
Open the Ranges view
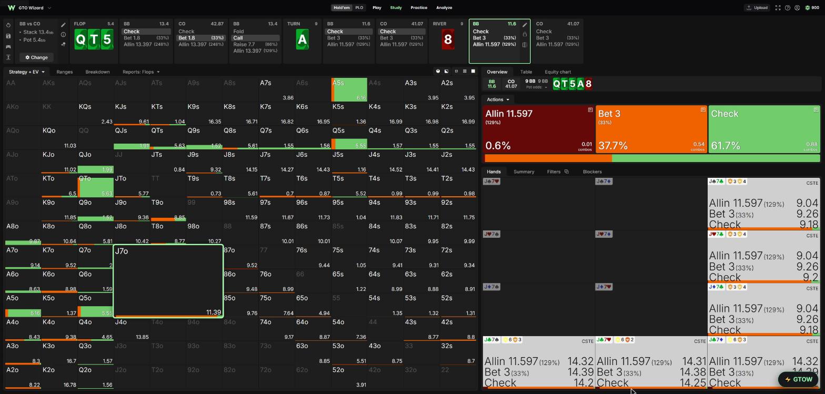click(x=65, y=72)
